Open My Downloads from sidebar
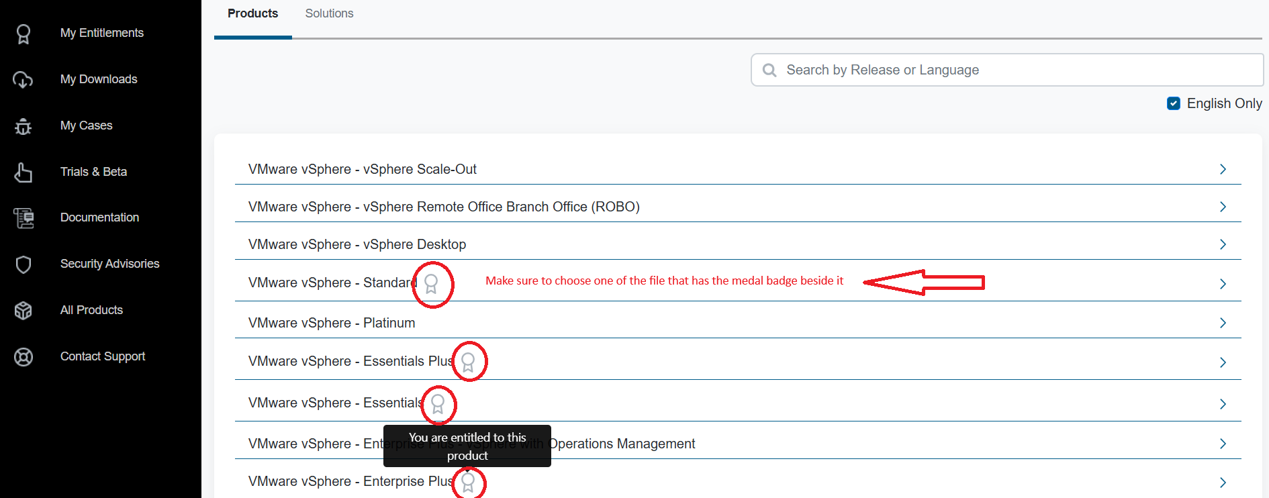The width and height of the screenshot is (1269, 498). (99, 79)
